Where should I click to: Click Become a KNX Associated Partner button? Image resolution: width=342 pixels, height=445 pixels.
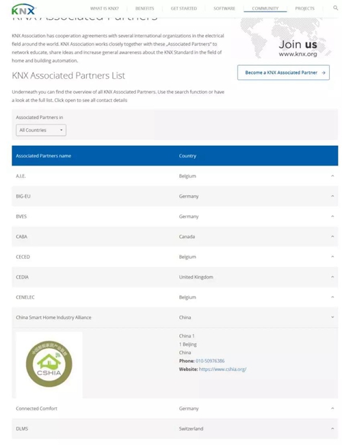click(283, 73)
